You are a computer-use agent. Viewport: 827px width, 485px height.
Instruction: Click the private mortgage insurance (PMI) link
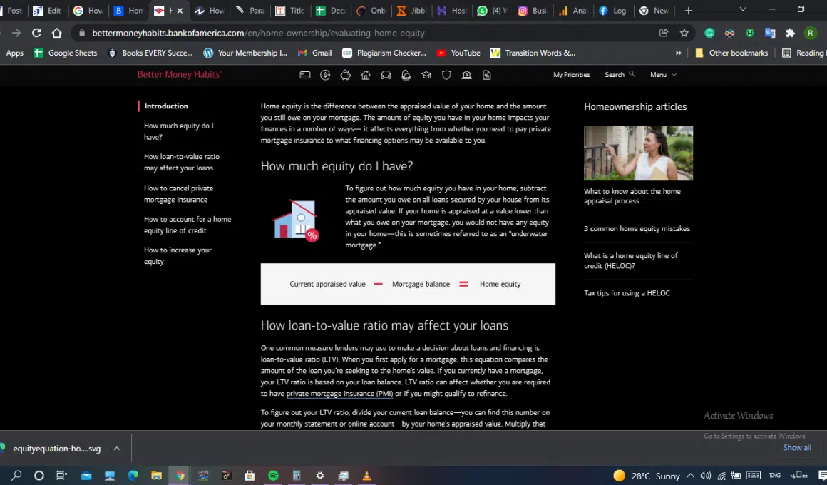click(x=339, y=394)
